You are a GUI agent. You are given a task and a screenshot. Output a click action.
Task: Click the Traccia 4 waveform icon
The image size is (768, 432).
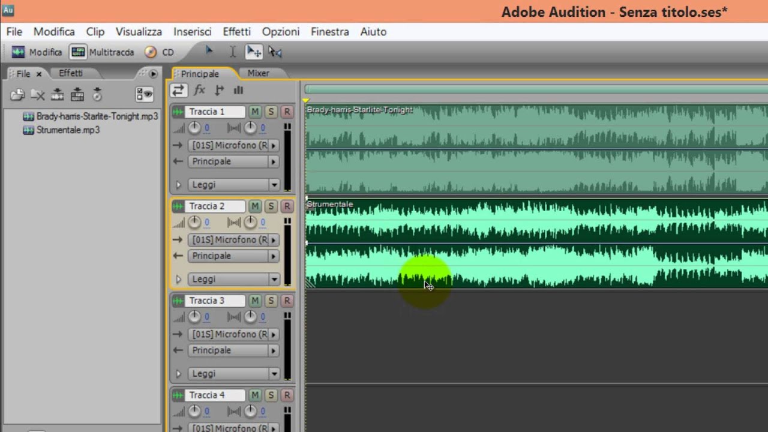point(178,395)
